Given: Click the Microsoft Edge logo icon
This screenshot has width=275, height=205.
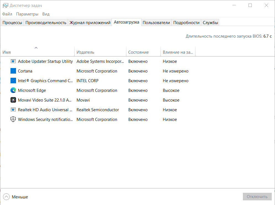Looking at the screenshot, I should 13,90.
